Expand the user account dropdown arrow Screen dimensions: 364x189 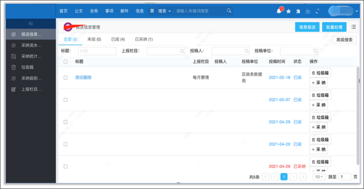[357, 11]
